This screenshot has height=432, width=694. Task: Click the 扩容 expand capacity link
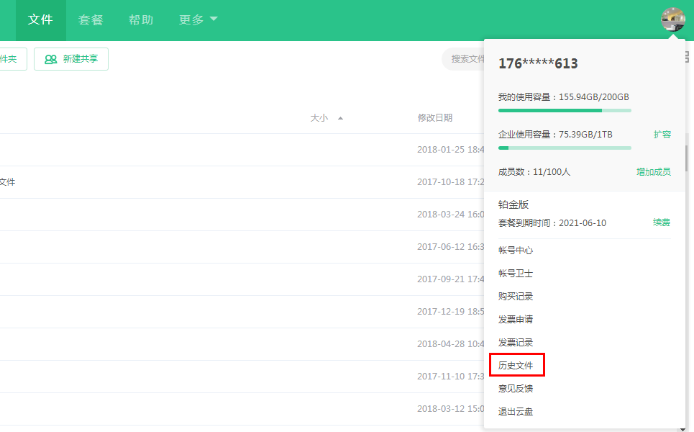tap(662, 134)
